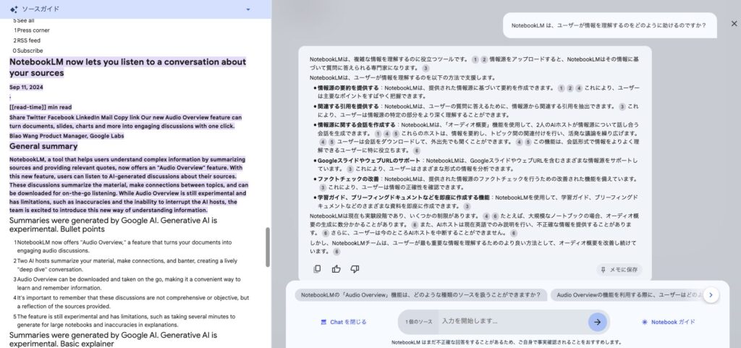The width and height of the screenshot is (741, 348).
Task: Click the 'Sep 11, 2024' date text
Action: 26,88
